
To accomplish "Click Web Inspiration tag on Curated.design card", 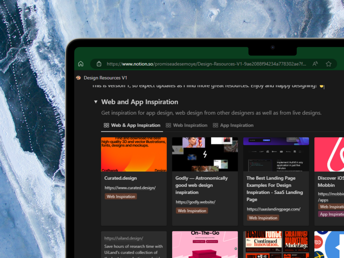I will pos(121,196).
